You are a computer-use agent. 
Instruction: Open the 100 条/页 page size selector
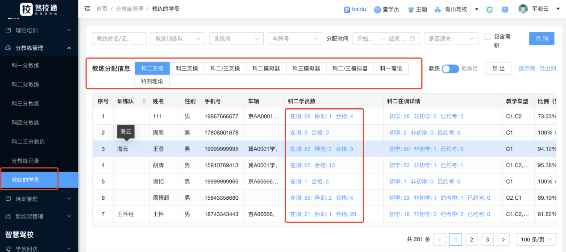[536, 239]
